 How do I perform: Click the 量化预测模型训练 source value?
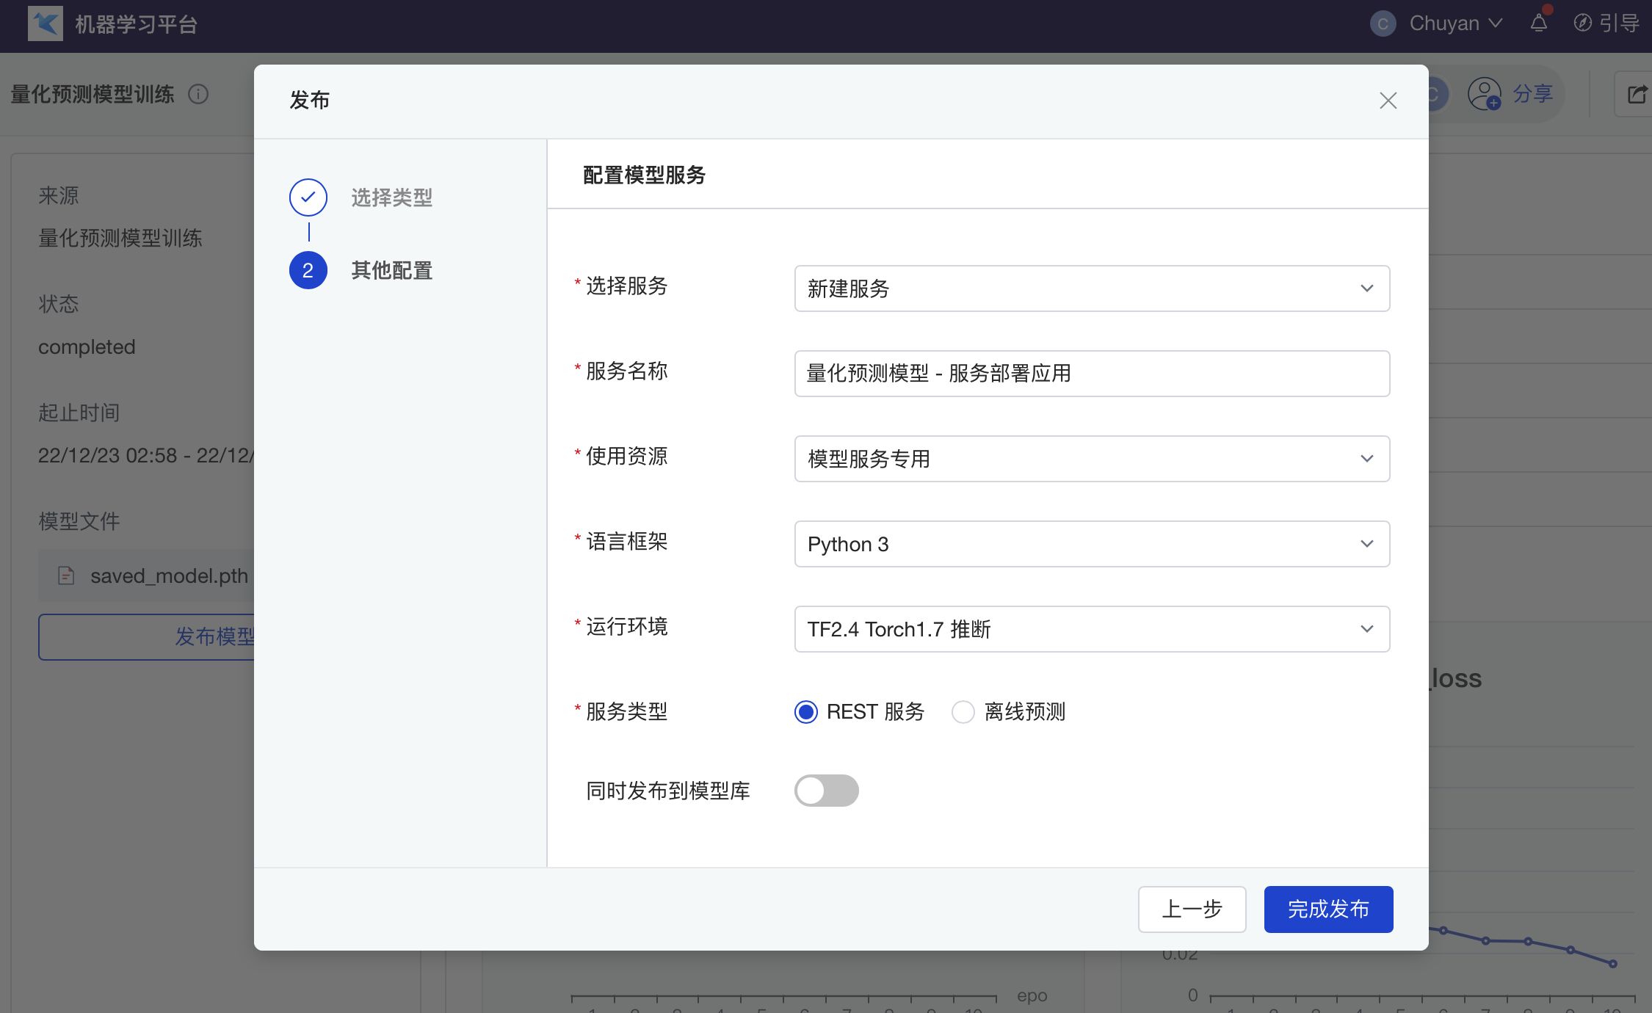coord(120,238)
